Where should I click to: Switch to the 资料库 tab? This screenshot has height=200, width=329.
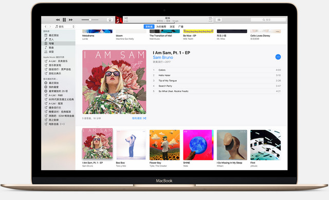coord(149,27)
